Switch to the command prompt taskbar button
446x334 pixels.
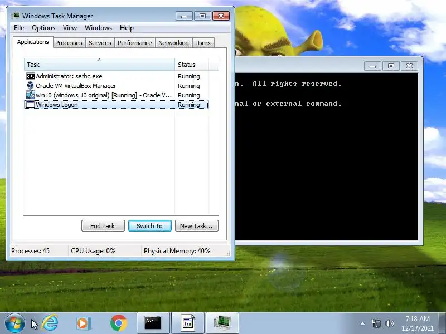(x=153, y=323)
